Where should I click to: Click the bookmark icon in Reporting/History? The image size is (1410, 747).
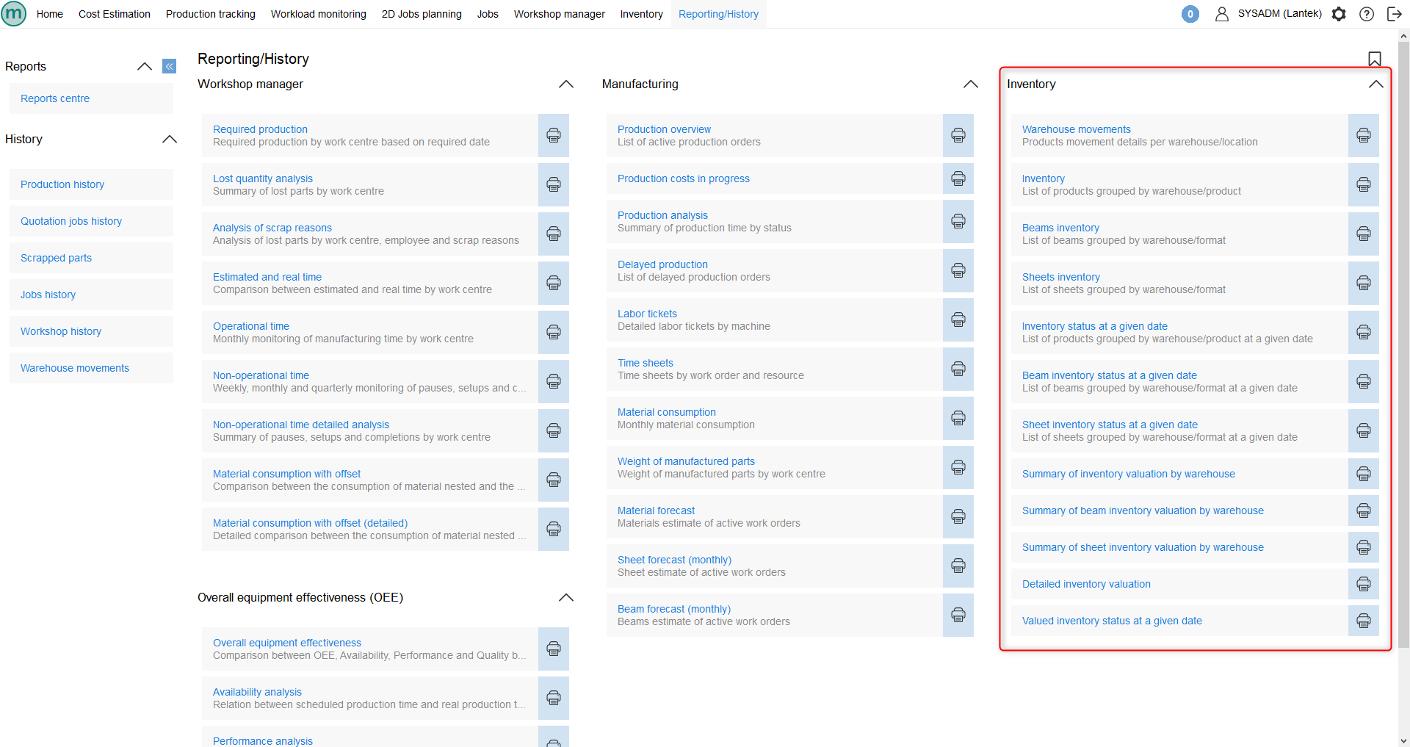[1374, 59]
